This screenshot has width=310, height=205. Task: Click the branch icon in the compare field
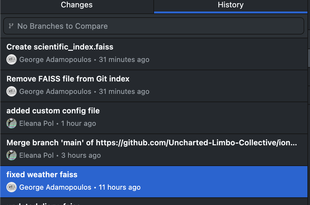click(11, 26)
